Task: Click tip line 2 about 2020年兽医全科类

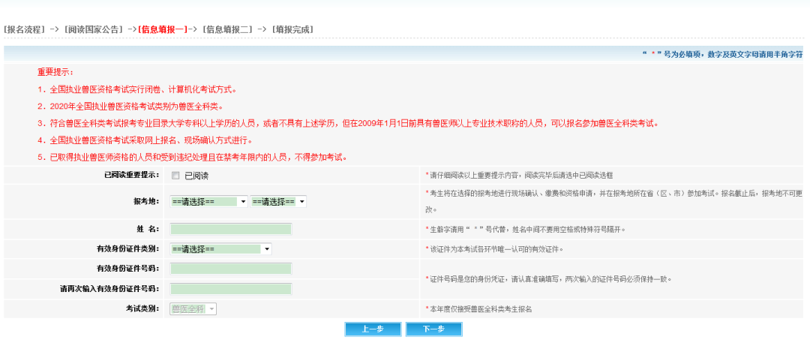Action: click(x=130, y=107)
